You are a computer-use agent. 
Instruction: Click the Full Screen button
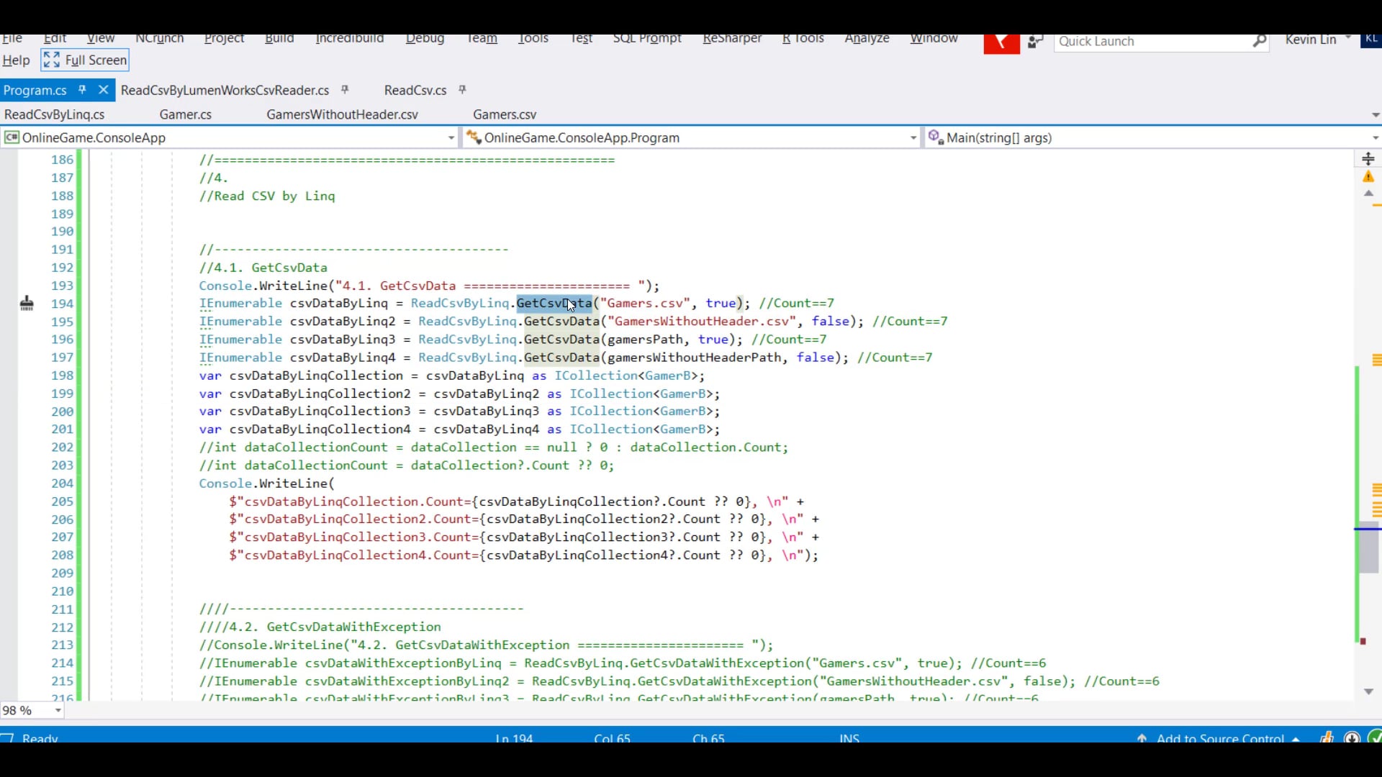pyautogui.click(x=85, y=60)
